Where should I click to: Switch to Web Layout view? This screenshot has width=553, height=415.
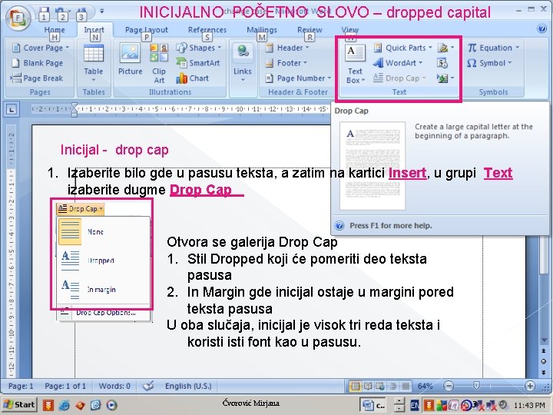380,386
